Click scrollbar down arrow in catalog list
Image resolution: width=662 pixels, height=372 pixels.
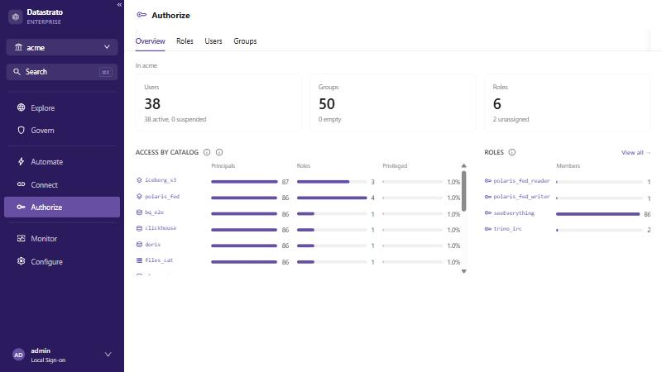(x=463, y=272)
